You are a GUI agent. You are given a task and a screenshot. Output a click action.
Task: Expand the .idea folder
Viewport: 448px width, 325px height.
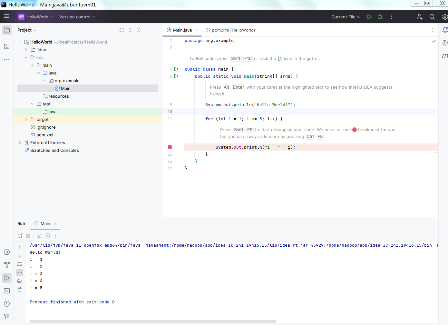point(26,50)
